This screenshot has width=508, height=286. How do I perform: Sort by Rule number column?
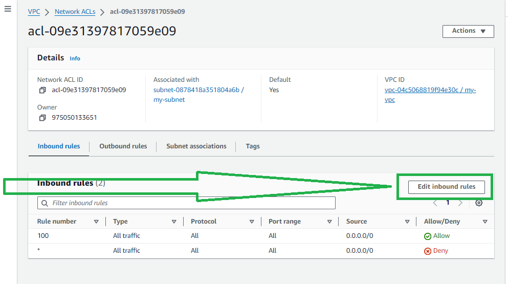(x=96, y=222)
